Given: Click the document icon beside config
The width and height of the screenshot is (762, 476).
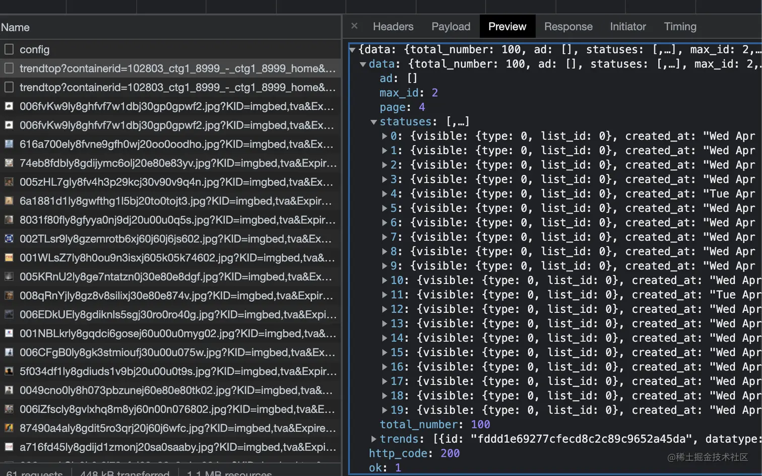Looking at the screenshot, I should pos(9,49).
